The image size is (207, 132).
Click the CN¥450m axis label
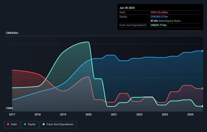[12, 33]
